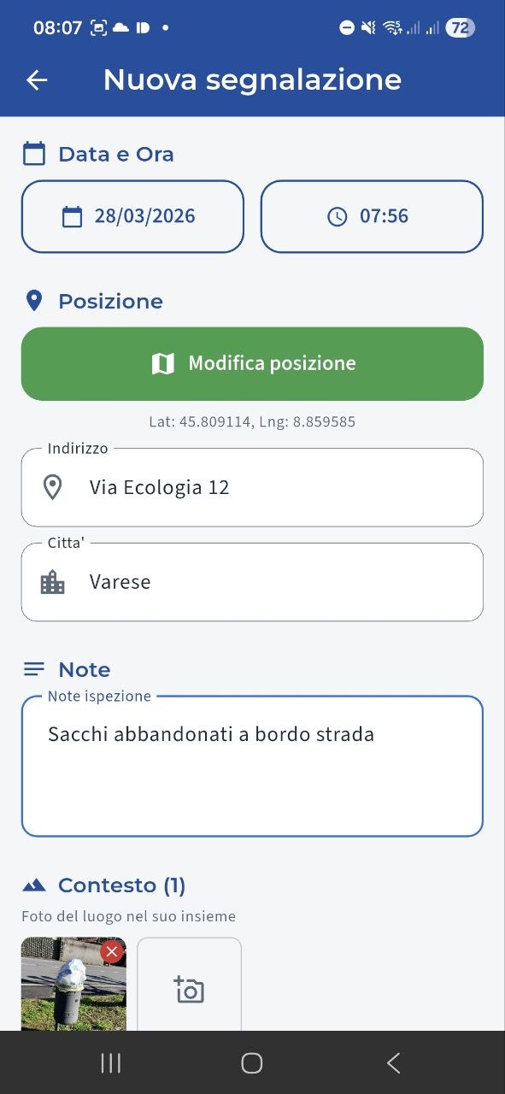The width and height of the screenshot is (505, 1094).
Task: Click the building icon inside the Citta' field
Action: (52, 582)
